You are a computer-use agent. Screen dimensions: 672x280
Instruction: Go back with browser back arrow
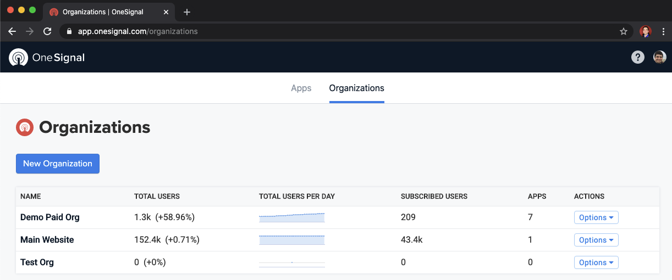(x=12, y=31)
